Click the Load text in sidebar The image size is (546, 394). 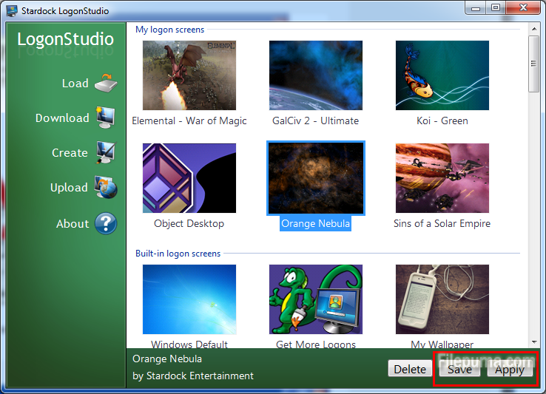click(x=75, y=84)
